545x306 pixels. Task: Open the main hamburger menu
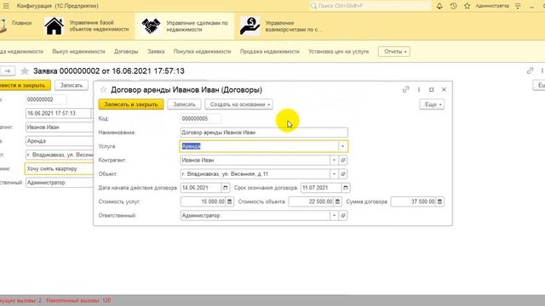(x=6, y=6)
